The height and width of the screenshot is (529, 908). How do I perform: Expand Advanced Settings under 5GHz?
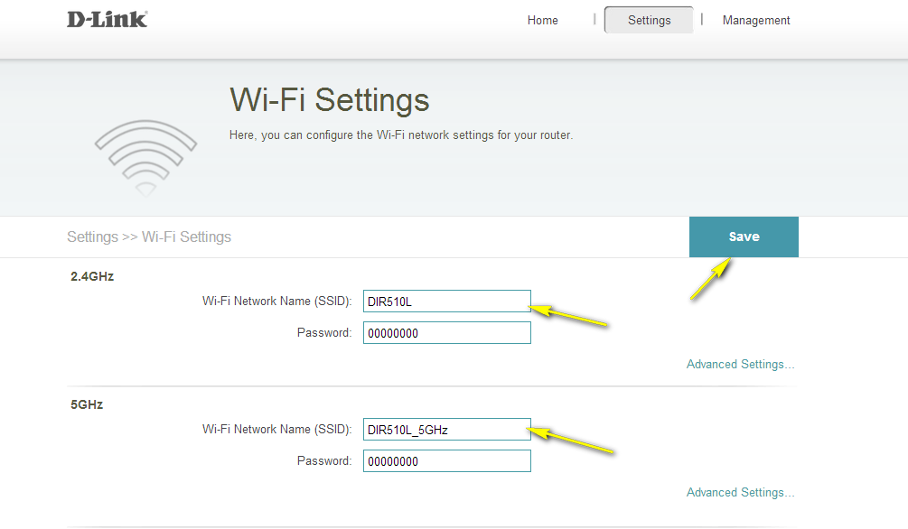[x=740, y=493]
